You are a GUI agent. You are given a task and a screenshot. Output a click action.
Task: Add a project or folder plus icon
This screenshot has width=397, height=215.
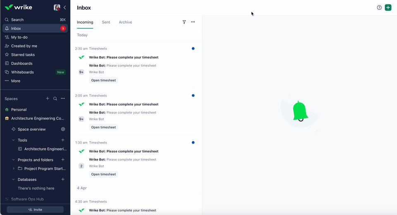pos(63,160)
